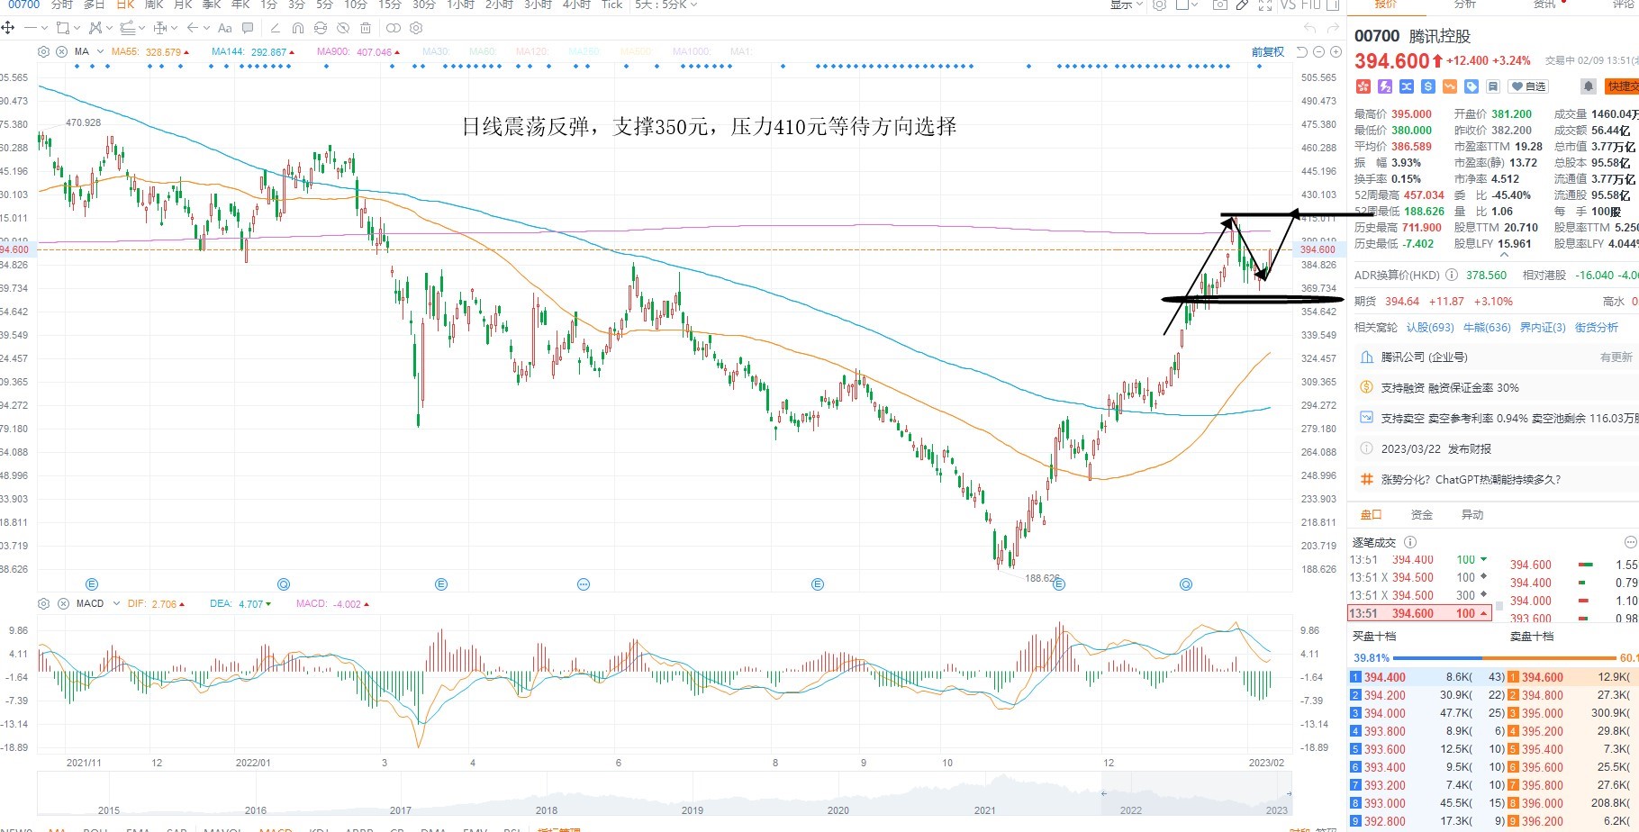
Task: Open the MA indicator dropdown
Action: pos(100,51)
